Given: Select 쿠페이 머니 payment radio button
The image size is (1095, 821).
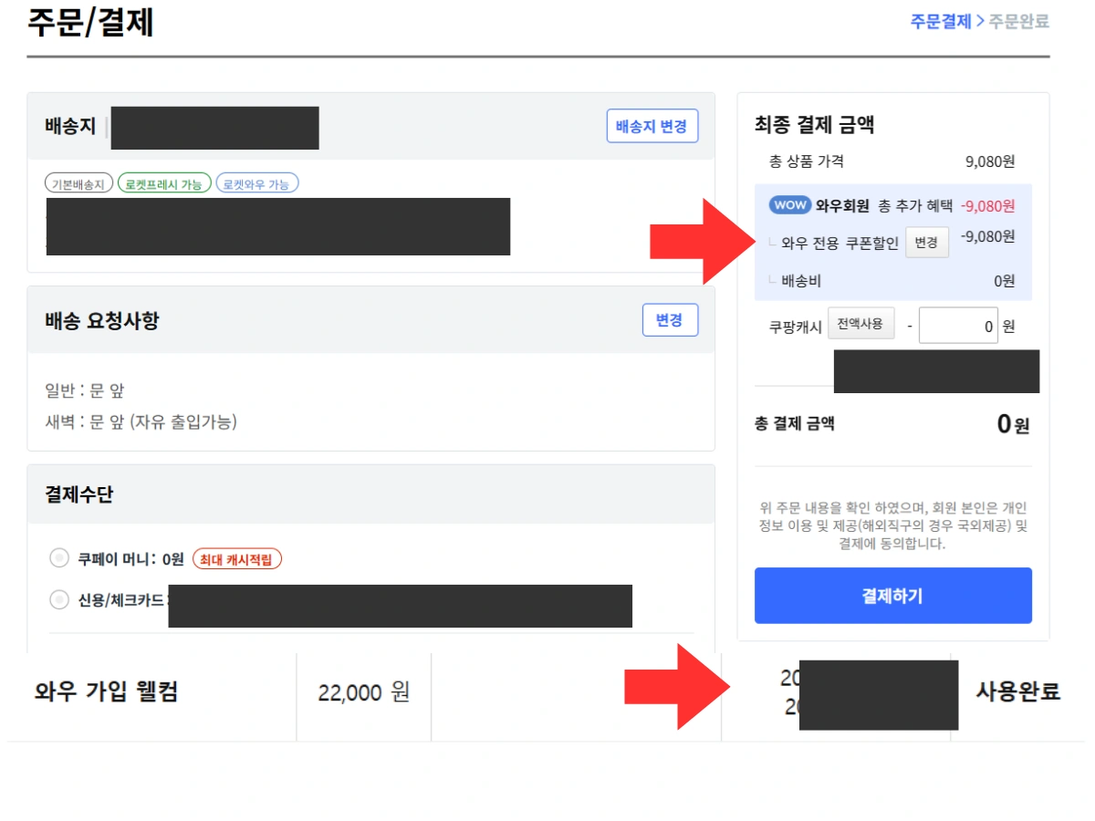Looking at the screenshot, I should coord(59,558).
